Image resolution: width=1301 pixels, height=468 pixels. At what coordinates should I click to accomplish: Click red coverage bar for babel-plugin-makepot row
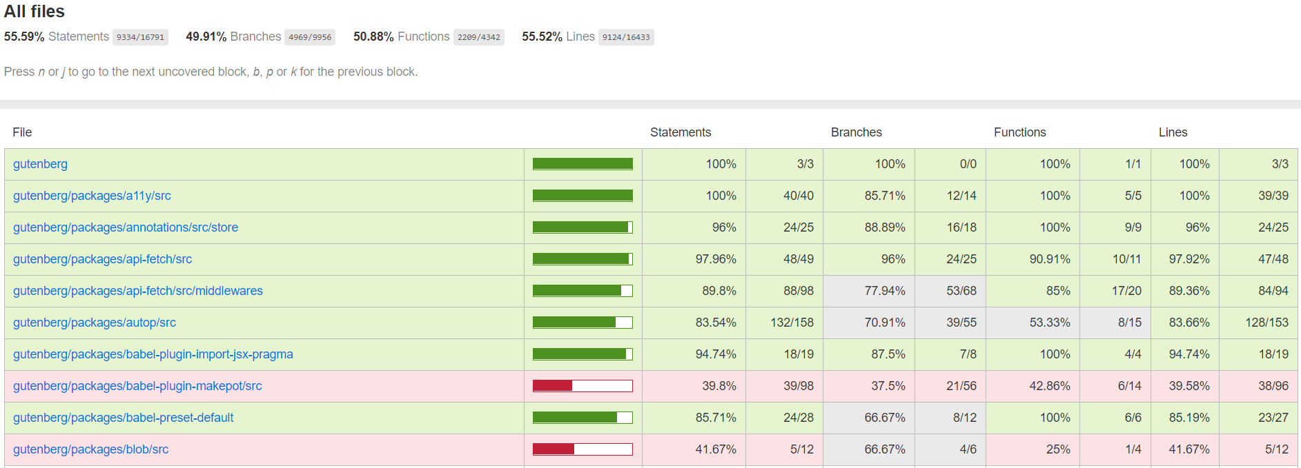(583, 386)
